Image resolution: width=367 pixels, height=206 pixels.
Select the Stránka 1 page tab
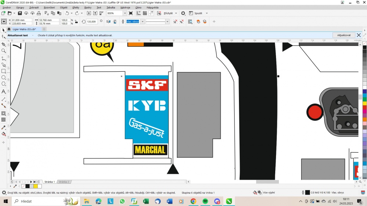pyautogui.click(x=50, y=182)
